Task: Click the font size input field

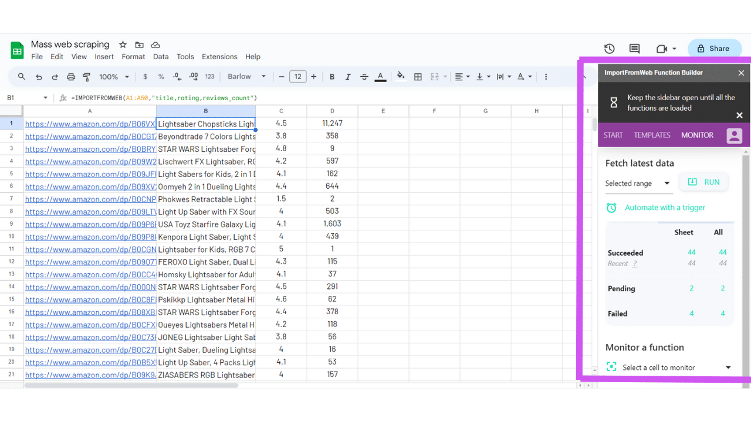Action: click(x=297, y=77)
